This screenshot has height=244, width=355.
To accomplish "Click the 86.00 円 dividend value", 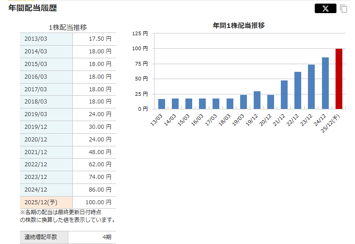I will point(94,189).
